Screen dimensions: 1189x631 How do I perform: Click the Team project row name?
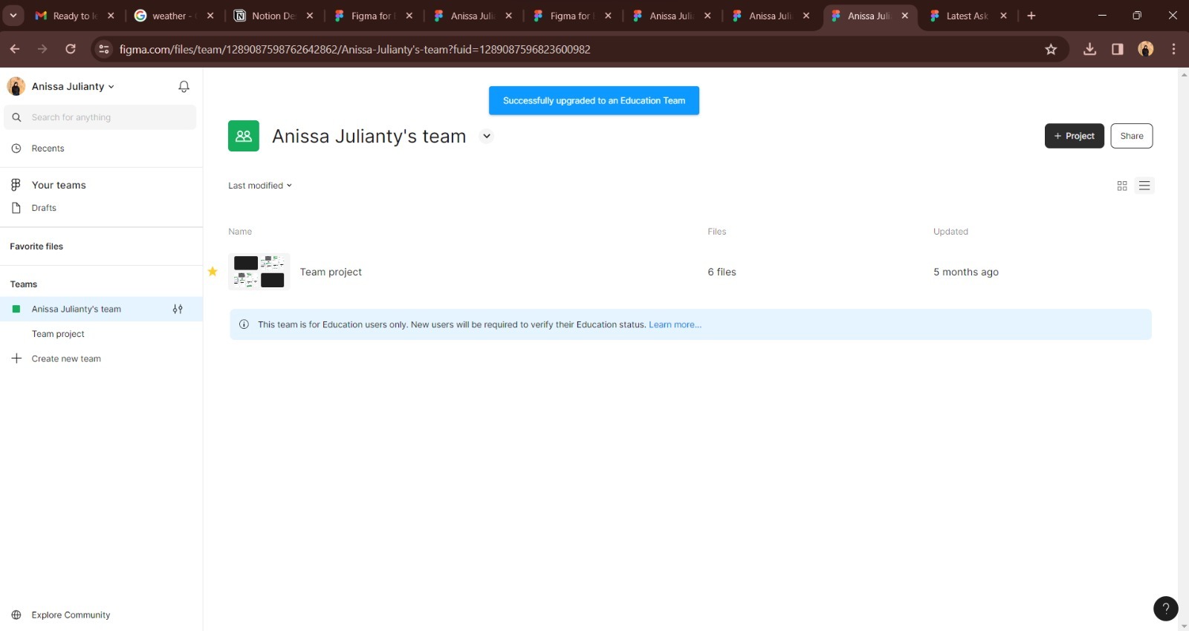tap(331, 272)
